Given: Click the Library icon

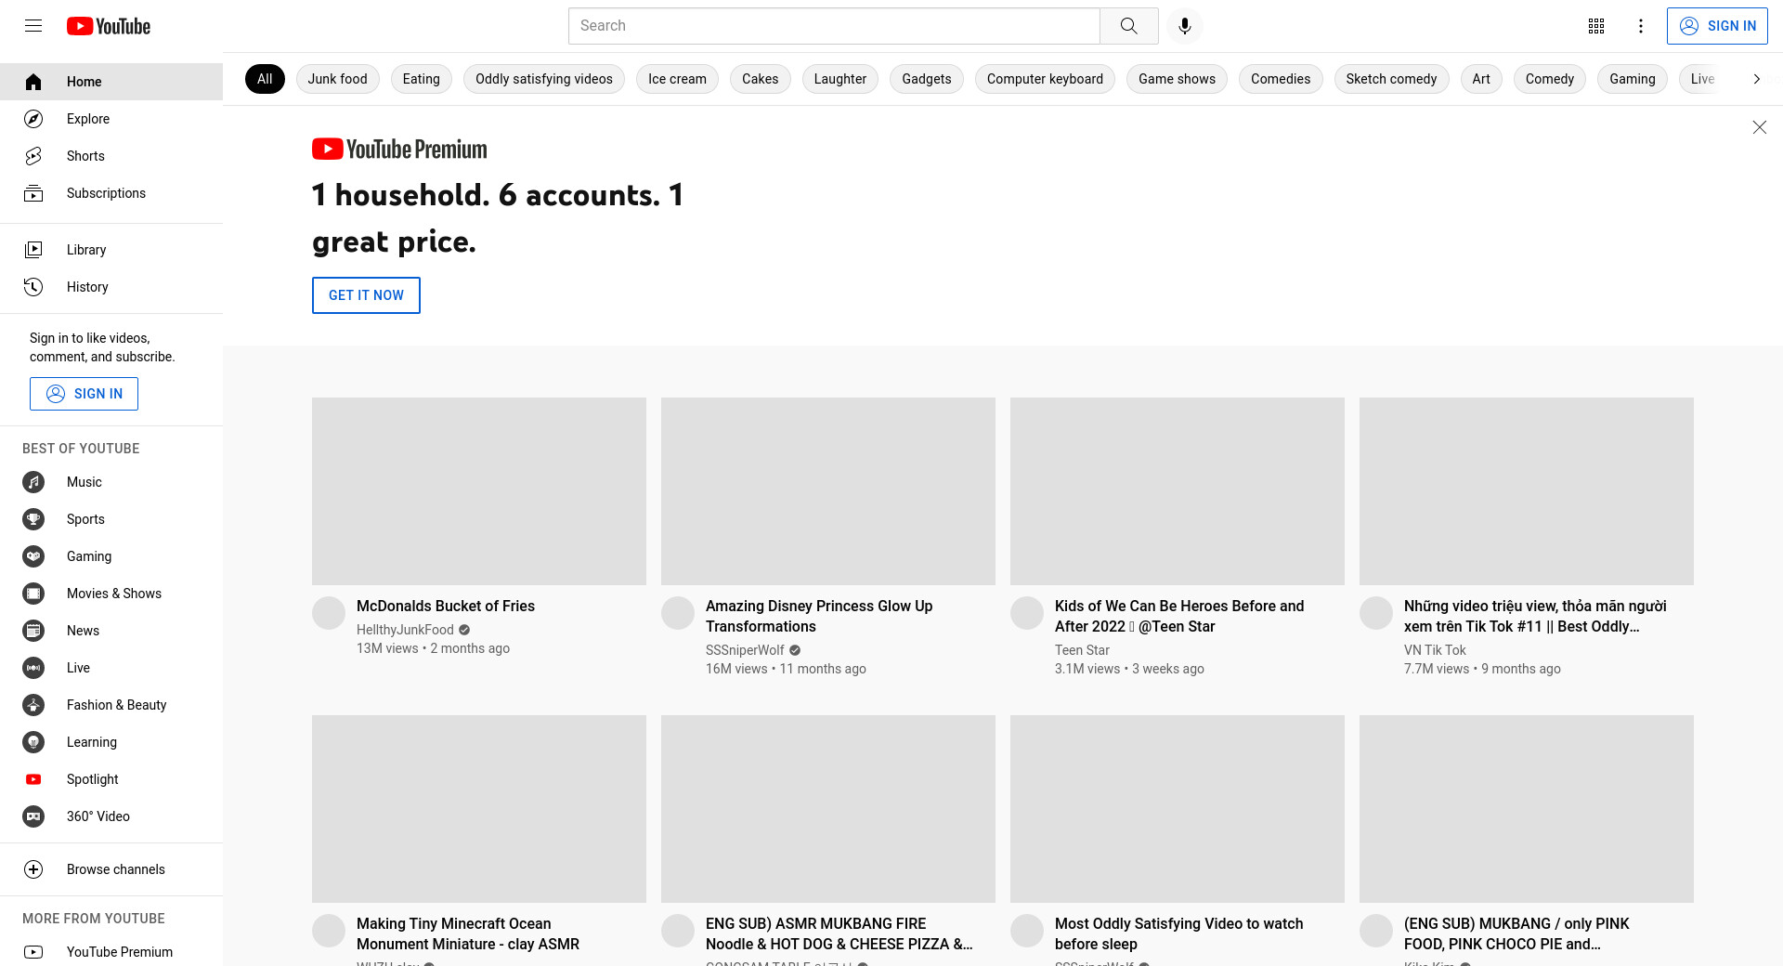Looking at the screenshot, I should [33, 250].
